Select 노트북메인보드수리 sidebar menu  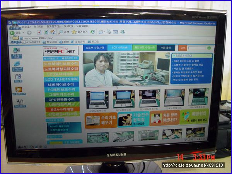(x=61, y=64)
